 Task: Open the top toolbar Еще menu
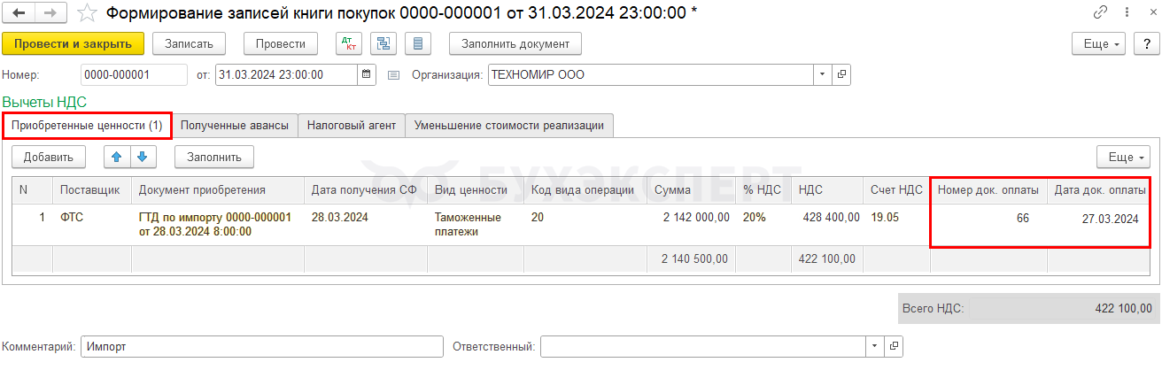pos(1099,43)
